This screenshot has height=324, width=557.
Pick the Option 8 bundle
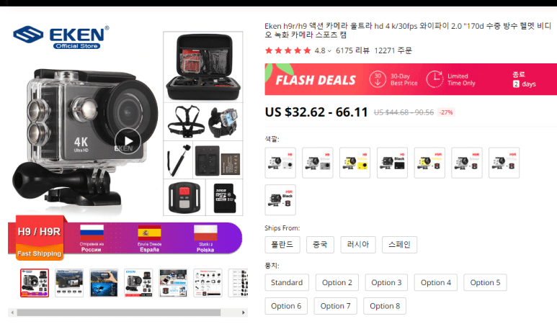385,306
